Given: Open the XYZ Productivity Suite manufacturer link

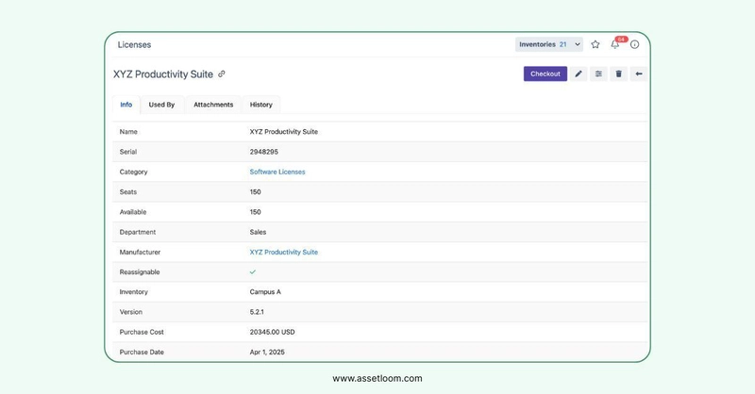Looking at the screenshot, I should pyautogui.click(x=284, y=252).
